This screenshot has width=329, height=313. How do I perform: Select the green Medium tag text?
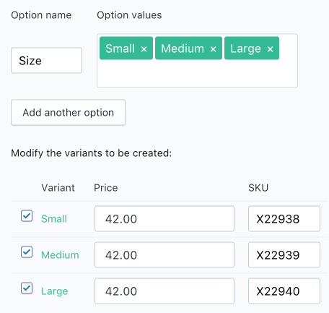tap(183, 48)
